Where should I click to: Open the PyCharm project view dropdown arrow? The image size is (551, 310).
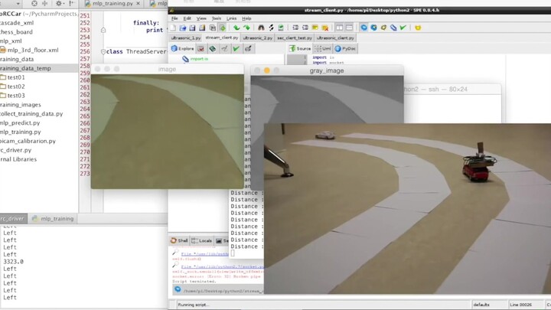point(18,4)
